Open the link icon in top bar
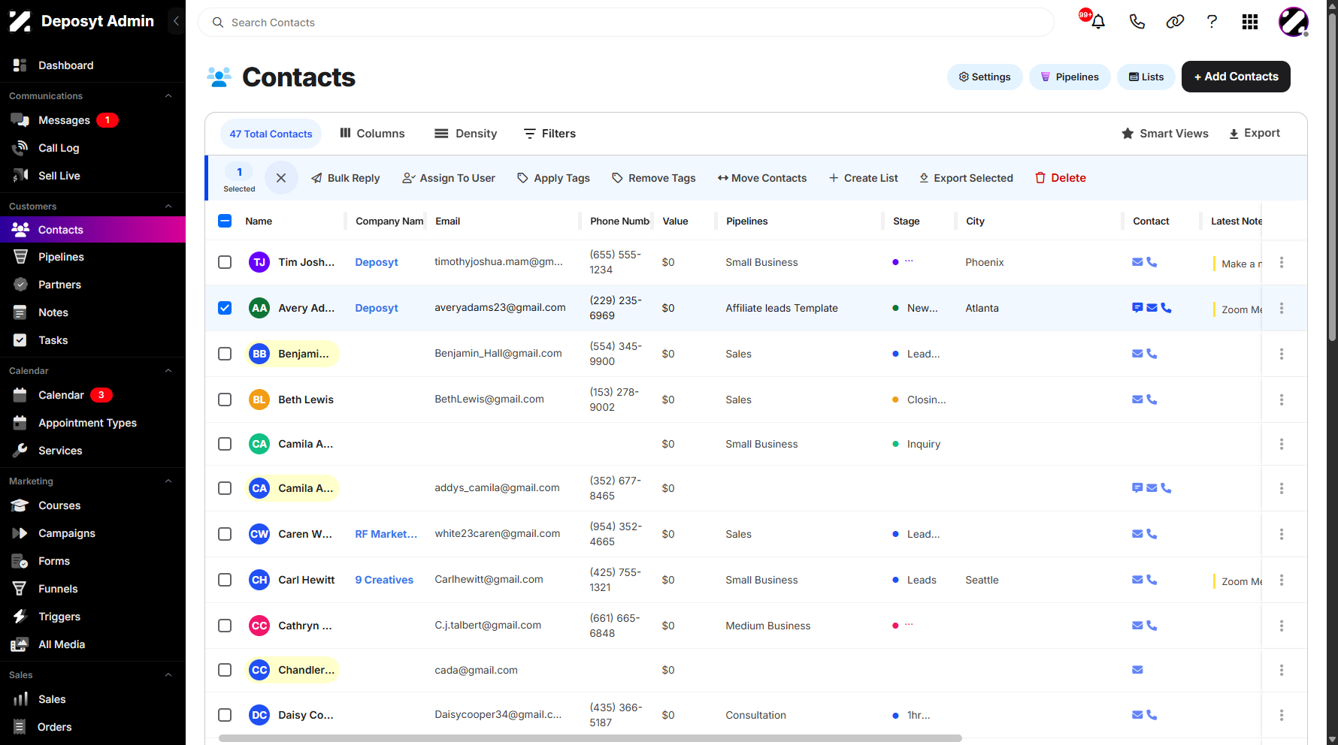 1175,22
